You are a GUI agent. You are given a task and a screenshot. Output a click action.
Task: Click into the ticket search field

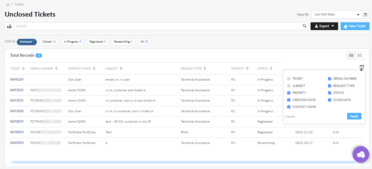158,26
